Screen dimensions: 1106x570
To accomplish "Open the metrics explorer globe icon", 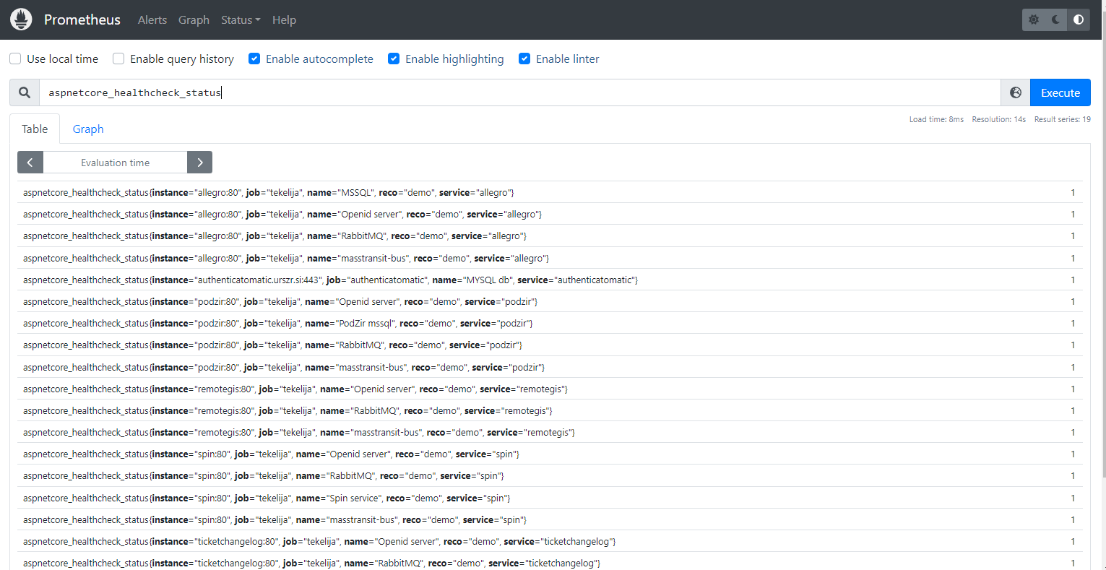I will tap(1015, 92).
